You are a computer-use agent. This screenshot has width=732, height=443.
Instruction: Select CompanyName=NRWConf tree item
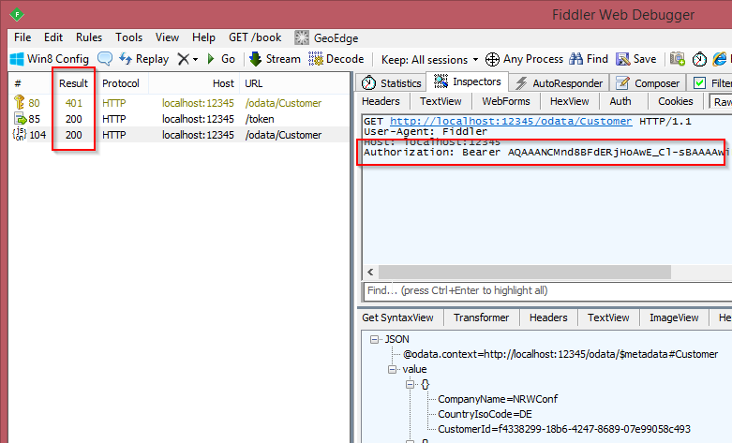click(498, 399)
